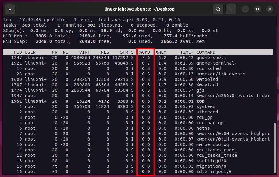Screen dimensions: 279x177
Task: Click the RES column header
Action: 105,52
